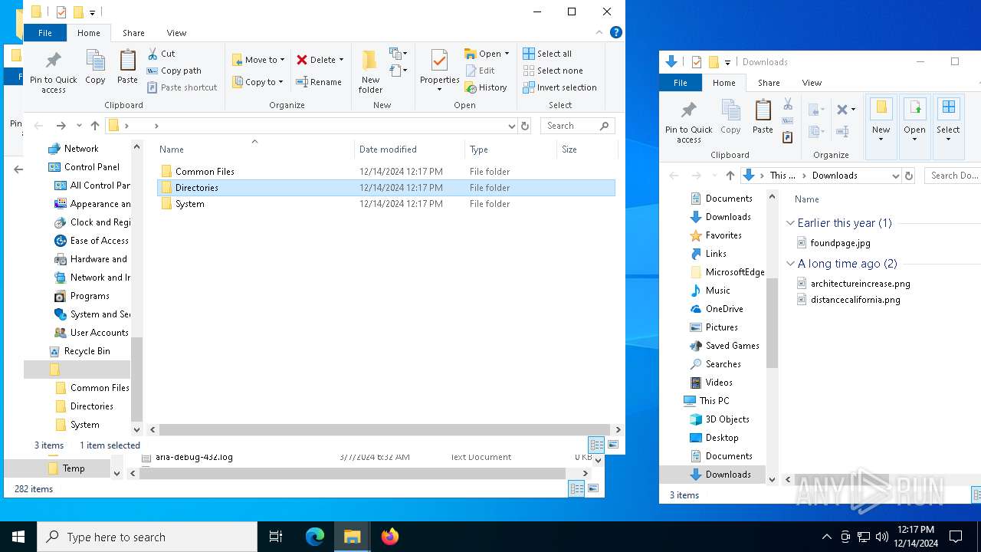Click Rename in Organize group
981x552 pixels.
[319, 82]
